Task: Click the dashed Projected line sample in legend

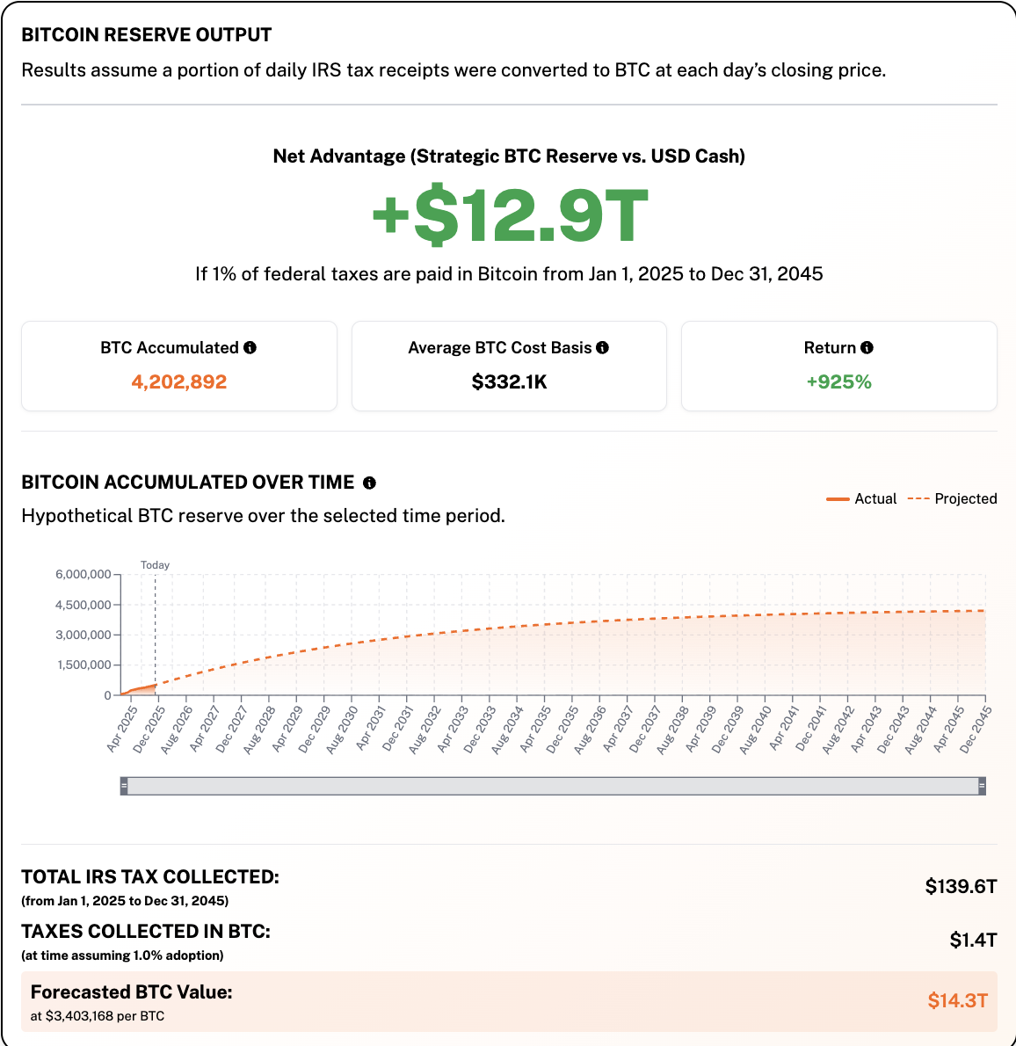Action: click(917, 498)
